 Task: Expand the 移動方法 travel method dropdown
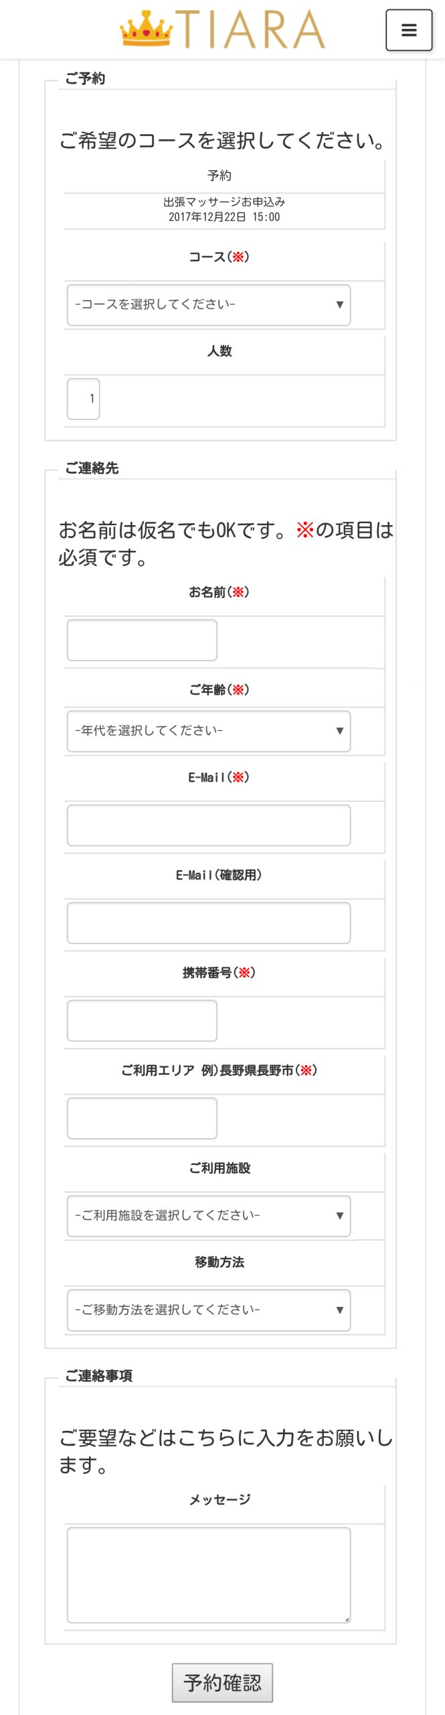click(x=209, y=1310)
